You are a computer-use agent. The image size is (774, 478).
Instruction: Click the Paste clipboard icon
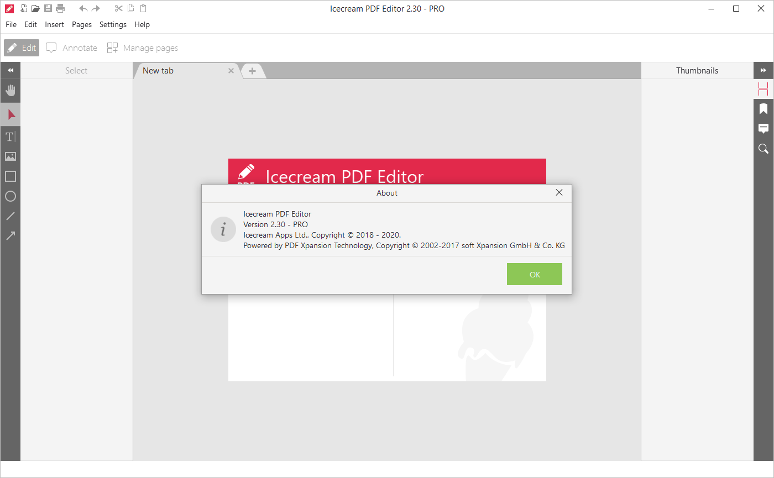point(143,8)
